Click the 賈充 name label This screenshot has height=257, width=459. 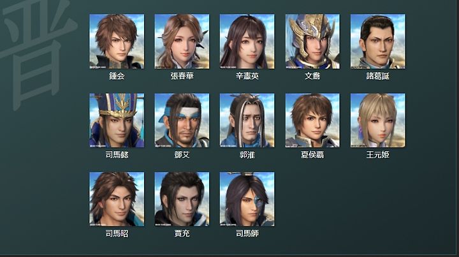(182, 233)
